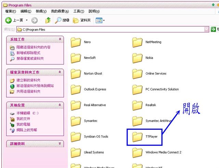Open the 說明(H) menu
Viewport: 219px width, 168px height.
pos(94,11)
